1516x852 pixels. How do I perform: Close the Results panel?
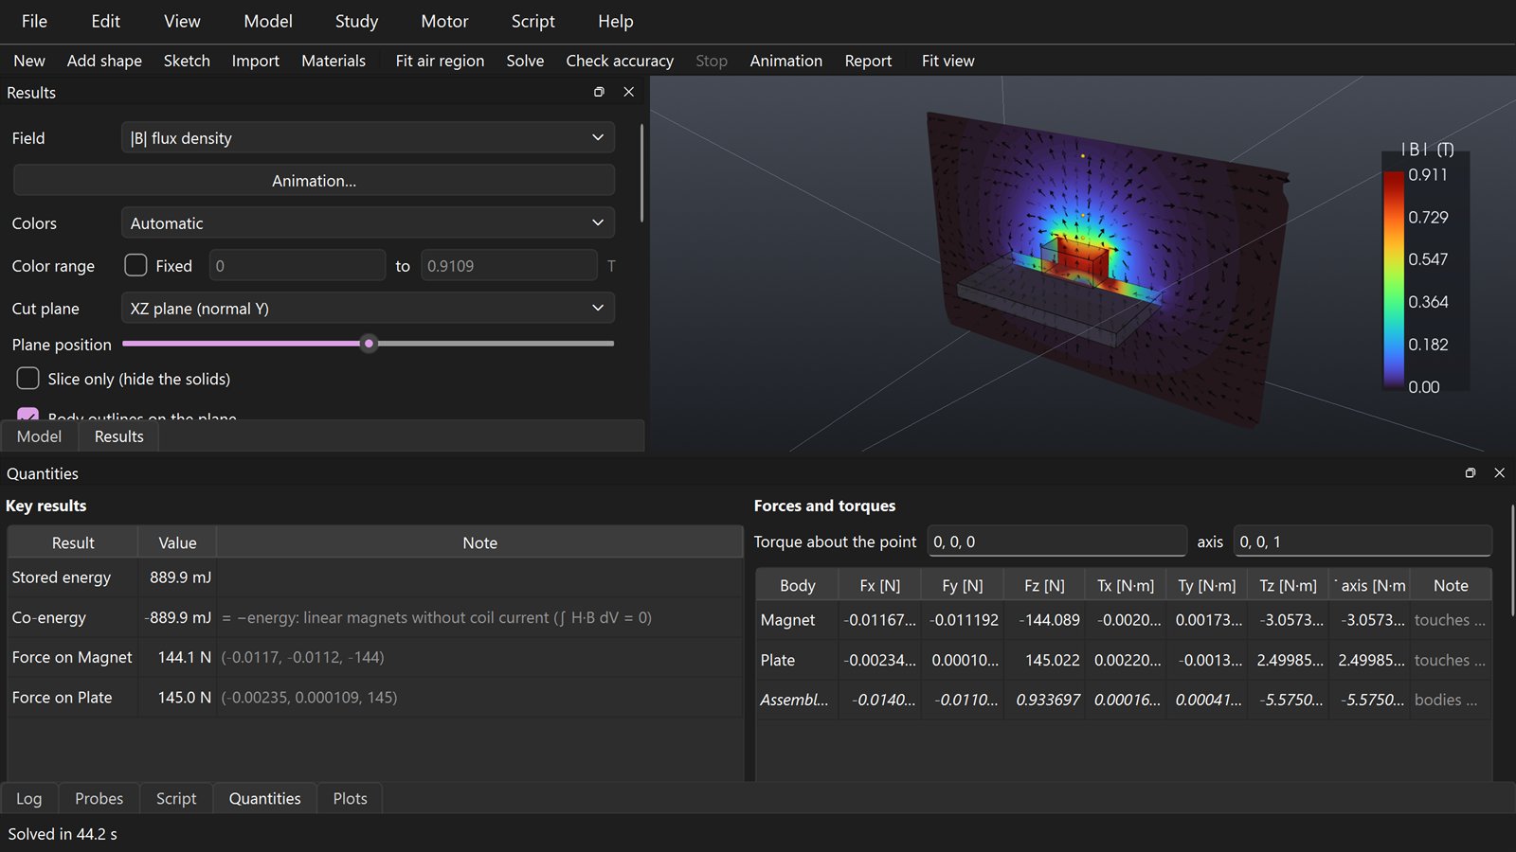[x=628, y=92]
